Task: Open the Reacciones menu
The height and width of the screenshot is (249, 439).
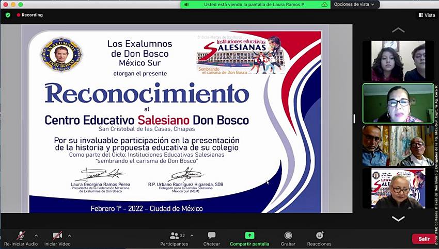Action: pyautogui.click(x=319, y=236)
